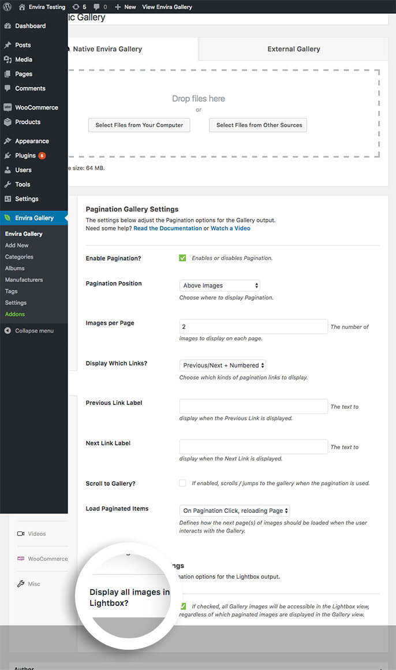The height and width of the screenshot is (670, 396).
Task: Open the comments bubble icon in admin bar
Action: pyautogui.click(x=96, y=7)
